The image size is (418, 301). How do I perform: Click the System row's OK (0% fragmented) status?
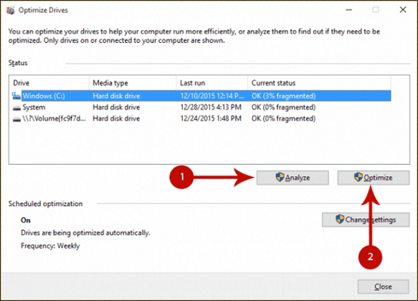284,107
